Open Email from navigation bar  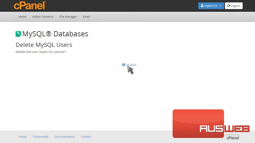(86, 16)
